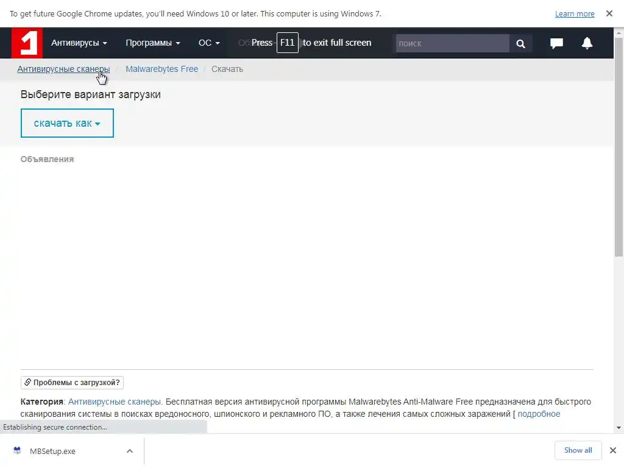This screenshot has width=624, height=468.
Task: Focus the поиск search field
Action: tap(453, 43)
